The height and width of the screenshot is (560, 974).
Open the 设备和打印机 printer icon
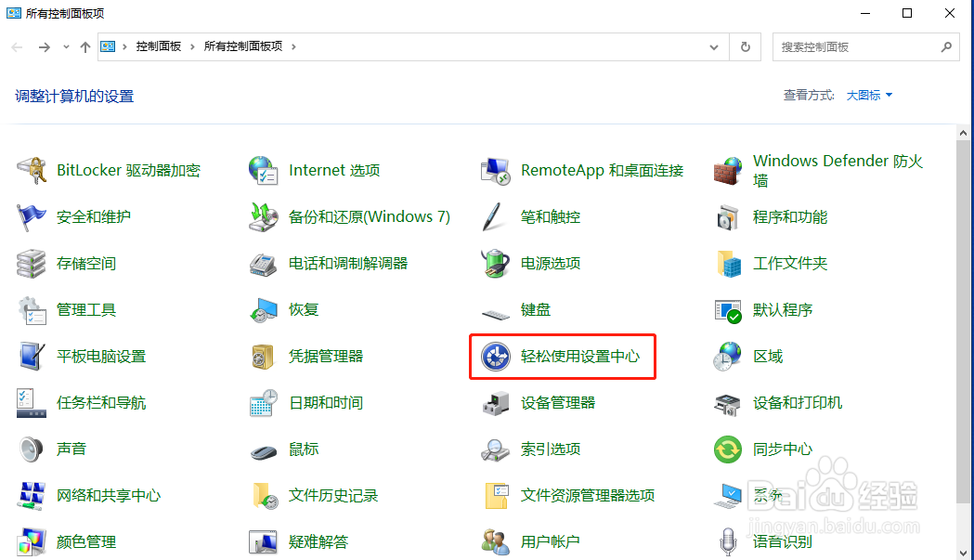point(727,403)
